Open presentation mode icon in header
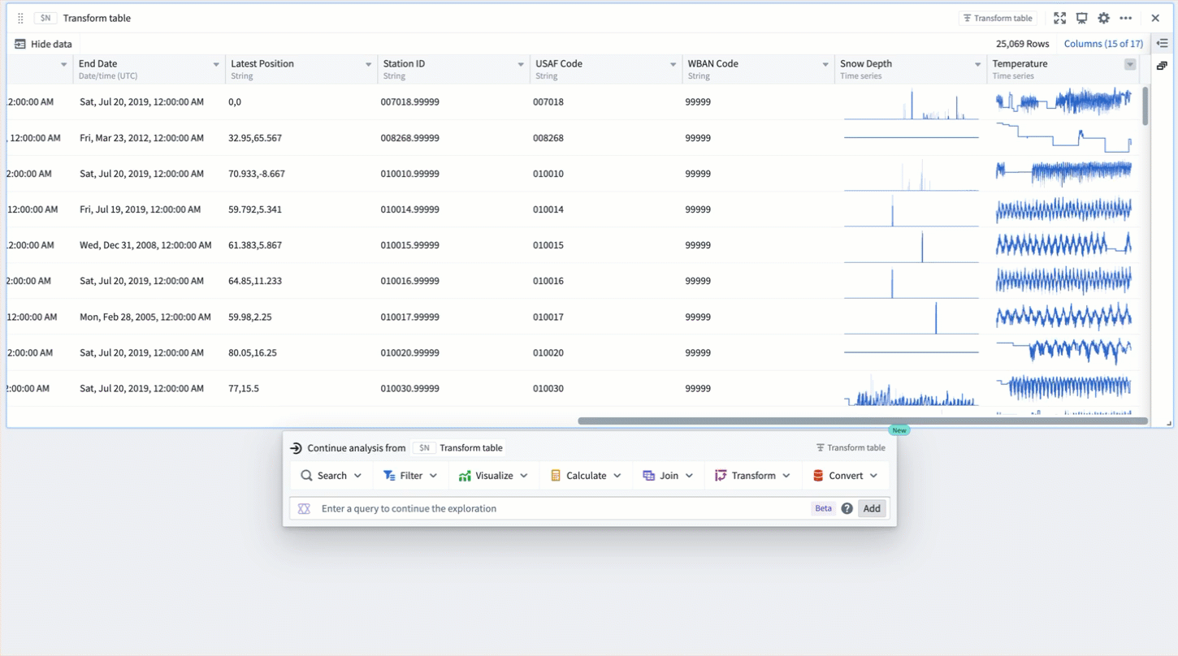This screenshot has width=1178, height=656. pyautogui.click(x=1081, y=18)
